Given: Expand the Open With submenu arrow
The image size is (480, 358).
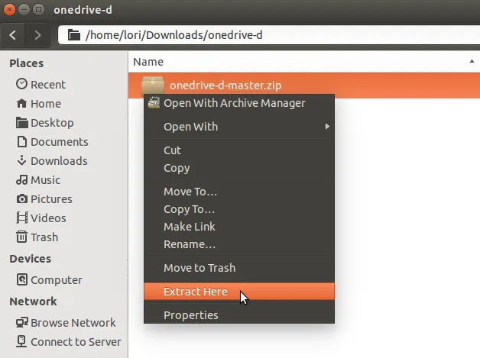Looking at the screenshot, I should (x=327, y=127).
